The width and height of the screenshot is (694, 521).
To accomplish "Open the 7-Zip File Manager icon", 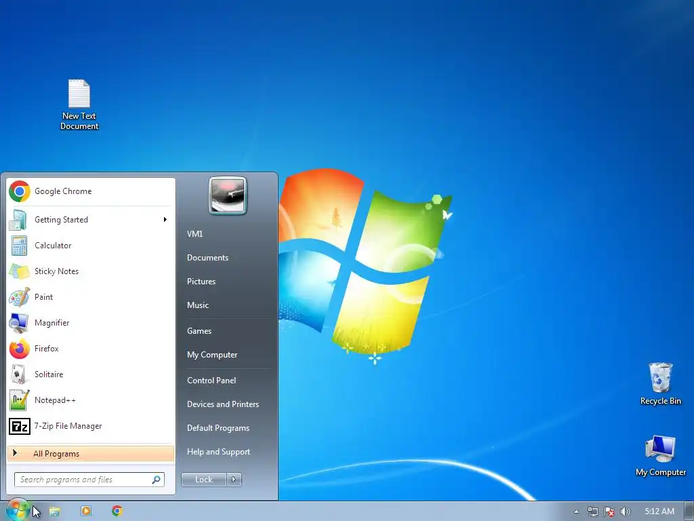I will [20, 426].
